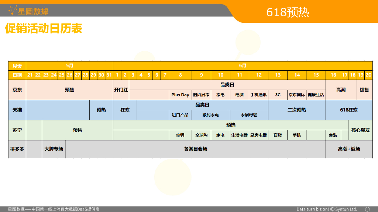Click the 苏宁 row header cell
The width and height of the screenshot is (378, 212).
click(x=17, y=130)
